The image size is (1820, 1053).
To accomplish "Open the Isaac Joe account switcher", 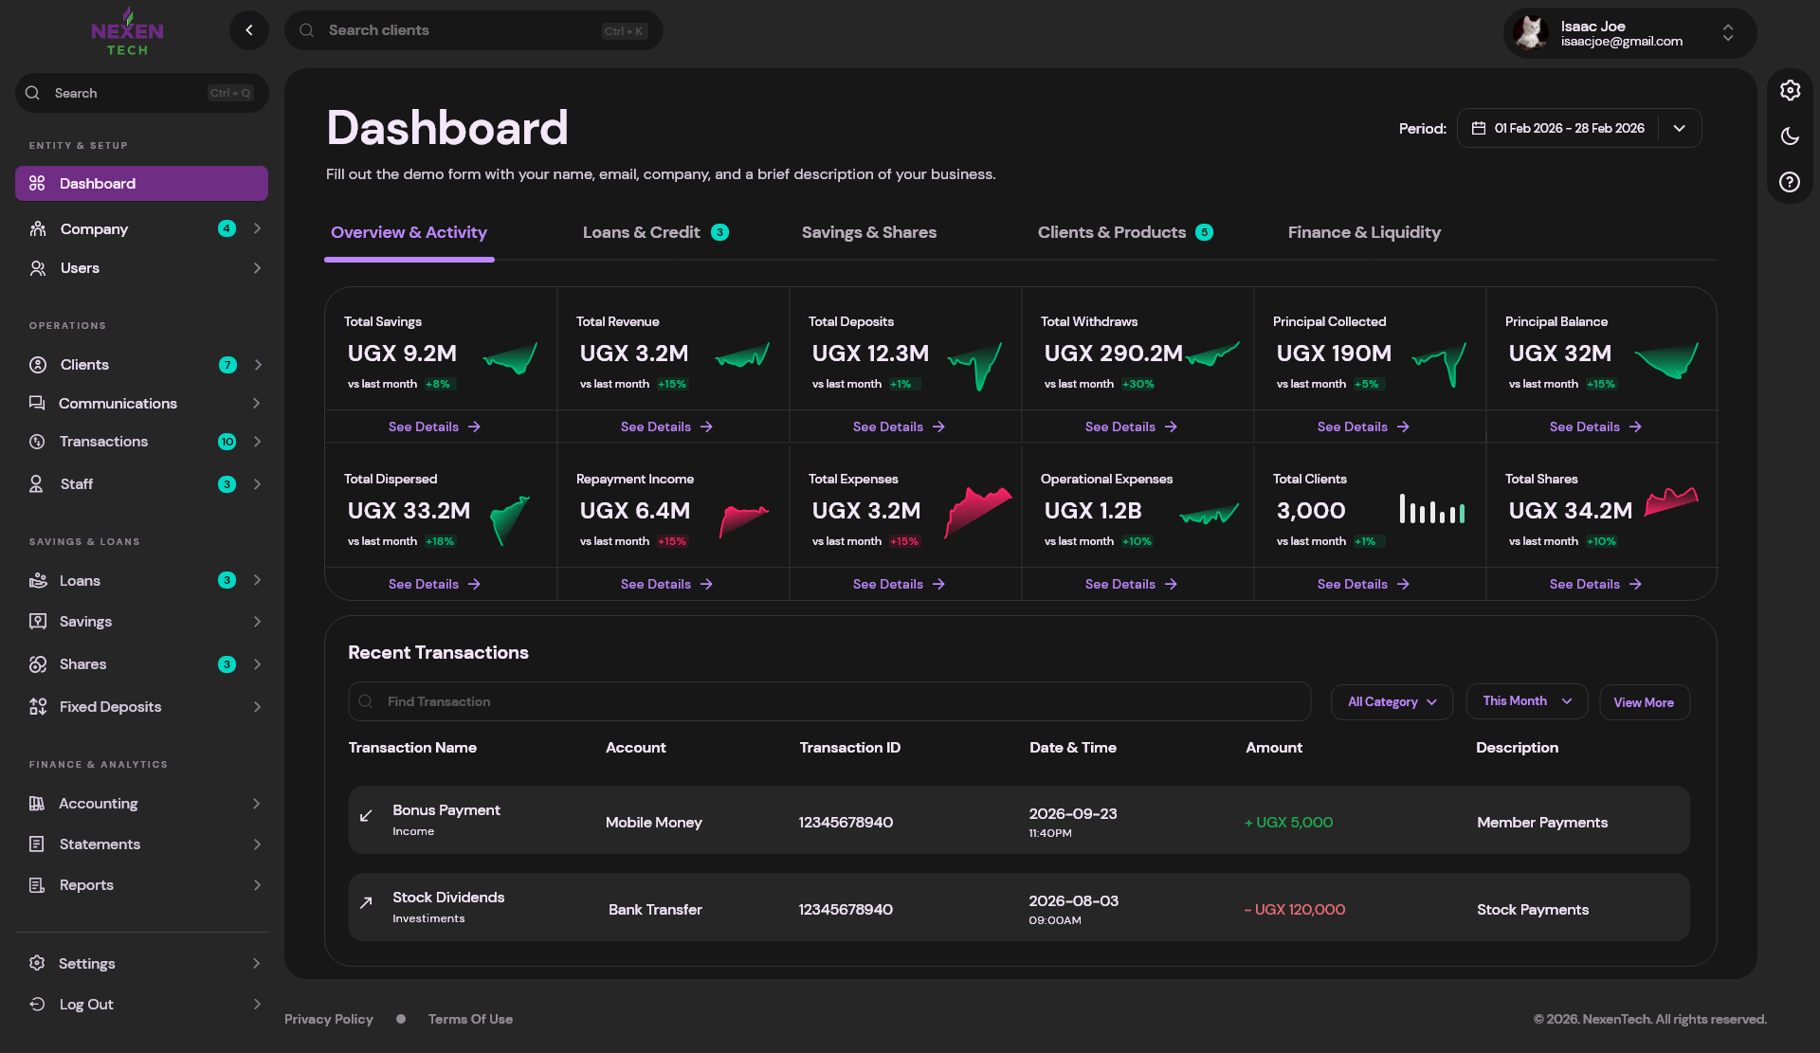I will (1727, 33).
